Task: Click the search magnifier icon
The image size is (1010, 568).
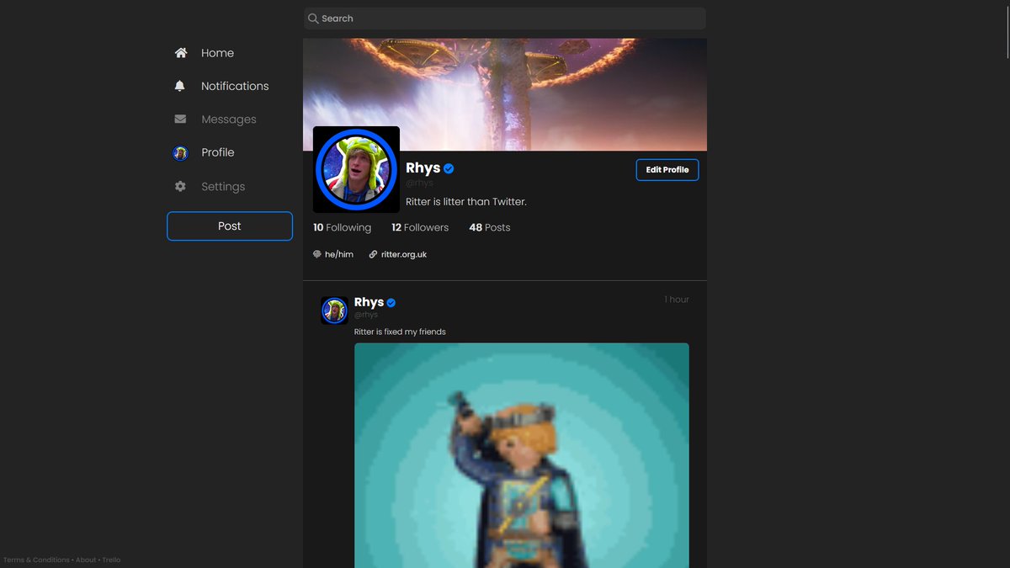Action: coord(312,18)
